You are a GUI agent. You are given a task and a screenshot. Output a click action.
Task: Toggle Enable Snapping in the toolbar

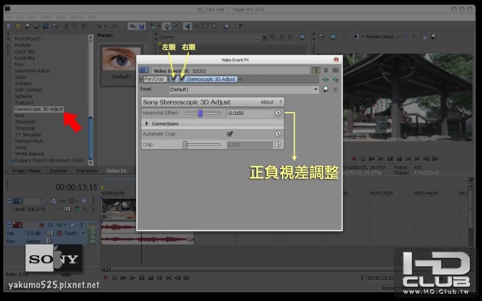point(132,26)
